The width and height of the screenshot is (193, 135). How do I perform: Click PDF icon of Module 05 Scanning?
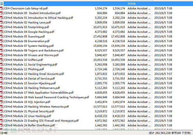pyautogui.click(x=2, y=36)
